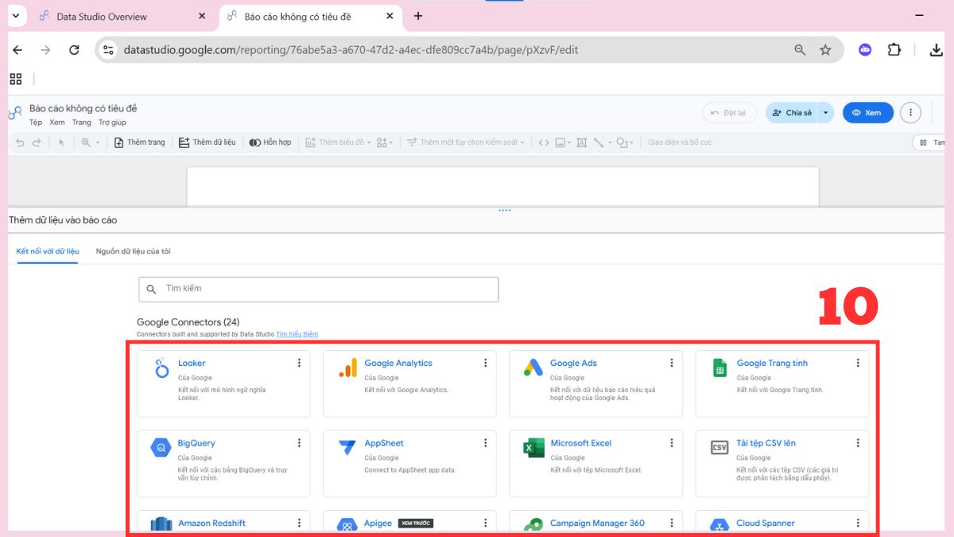Open the community visualizations dropdown
The image size is (954, 537).
coord(385,142)
